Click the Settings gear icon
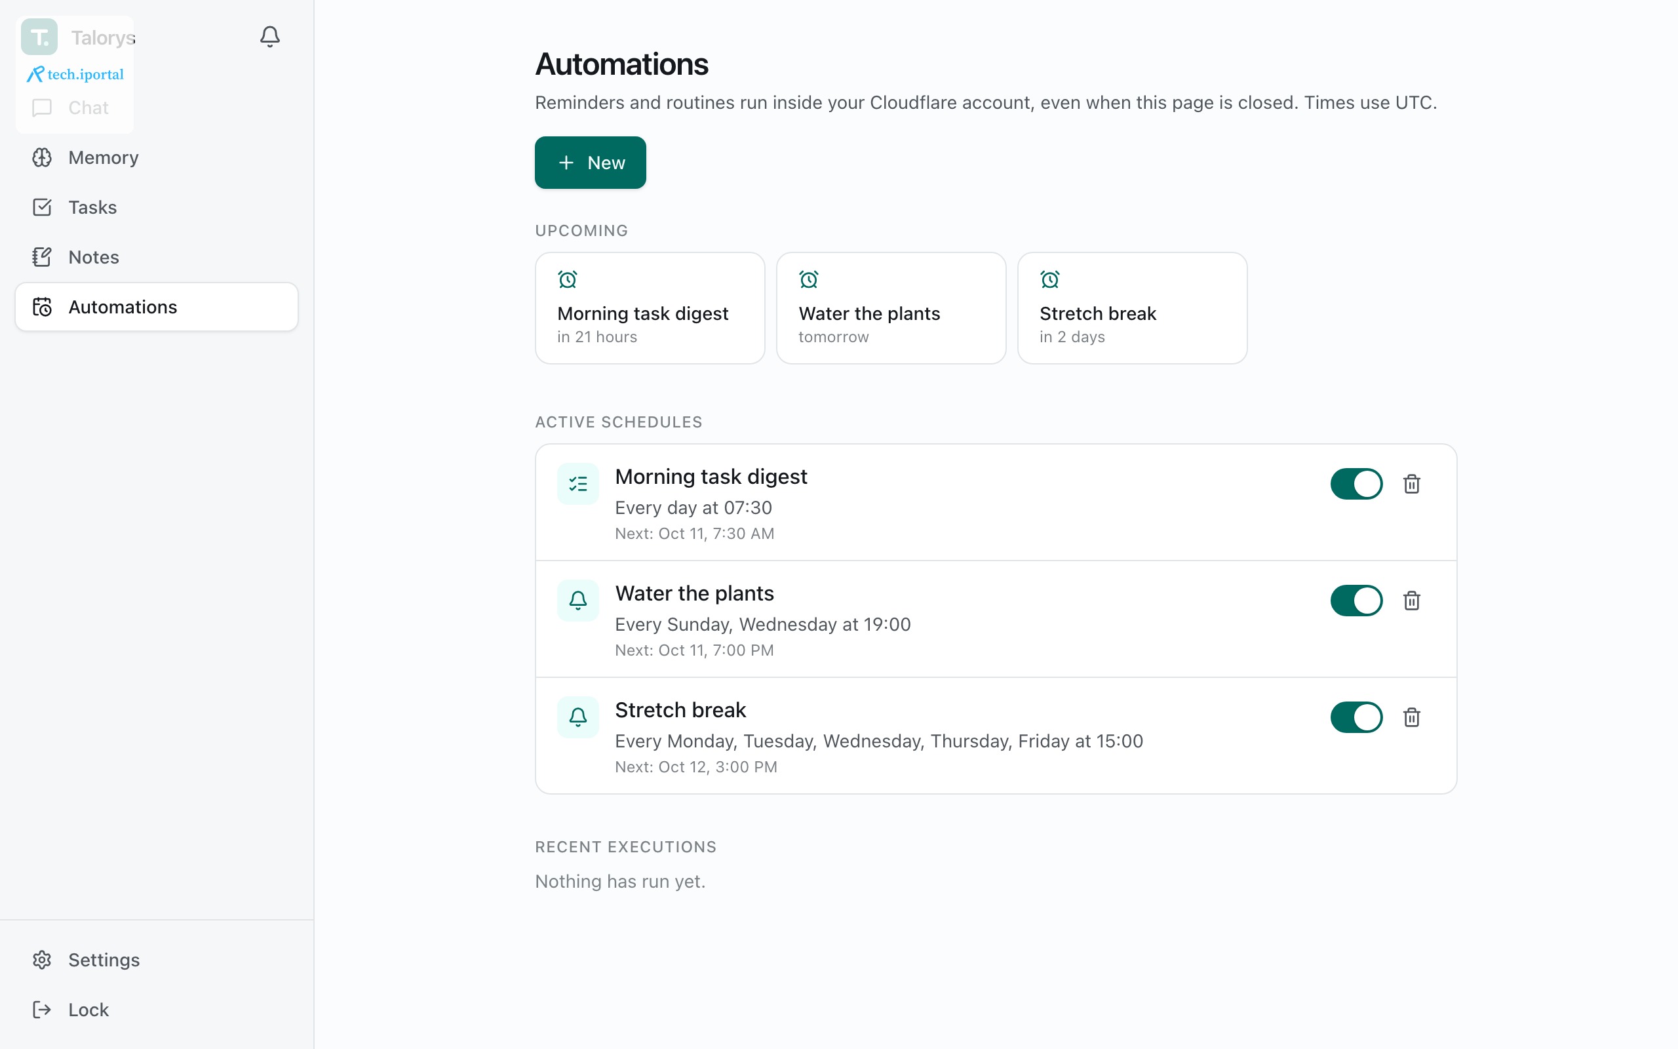The image size is (1678, 1049). (43, 959)
